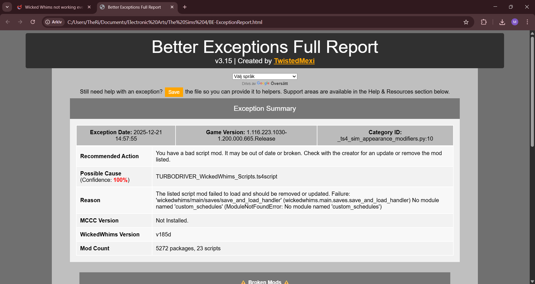Click the MCCC Version Not Installed value

[x=172, y=221]
